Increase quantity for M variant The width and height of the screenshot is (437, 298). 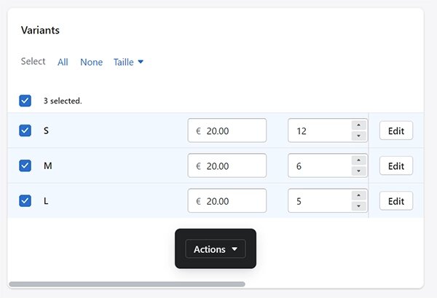358,160
